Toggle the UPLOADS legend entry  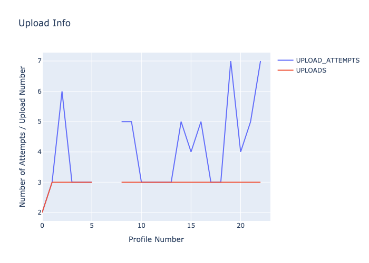click(311, 70)
